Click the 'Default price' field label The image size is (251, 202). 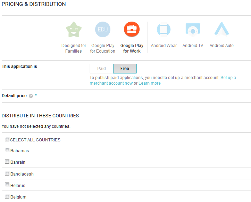coord(14,96)
